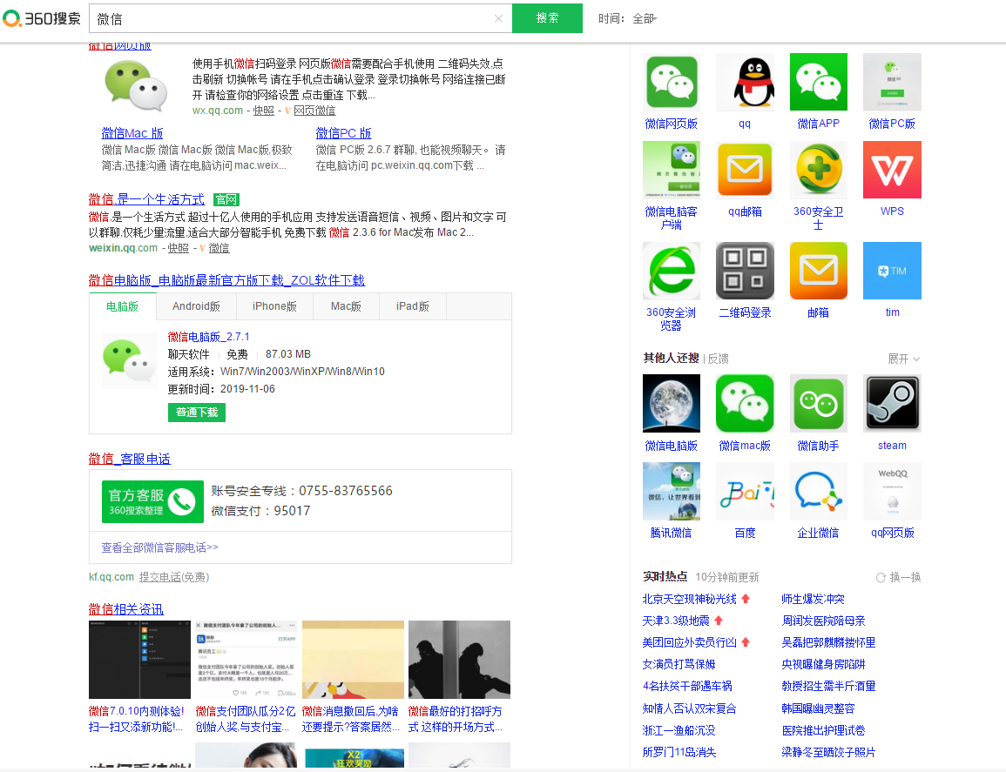Image resolution: width=1006 pixels, height=772 pixels.
Task: Open the 企业微信 icon
Action: 818,491
